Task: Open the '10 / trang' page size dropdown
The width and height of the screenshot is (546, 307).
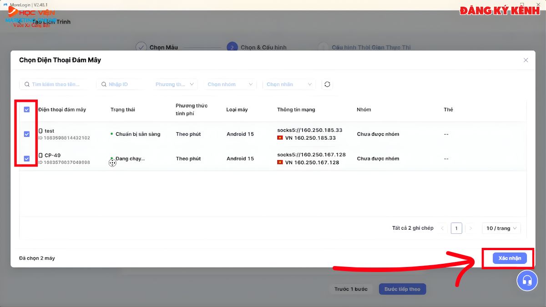Action: [x=501, y=228]
